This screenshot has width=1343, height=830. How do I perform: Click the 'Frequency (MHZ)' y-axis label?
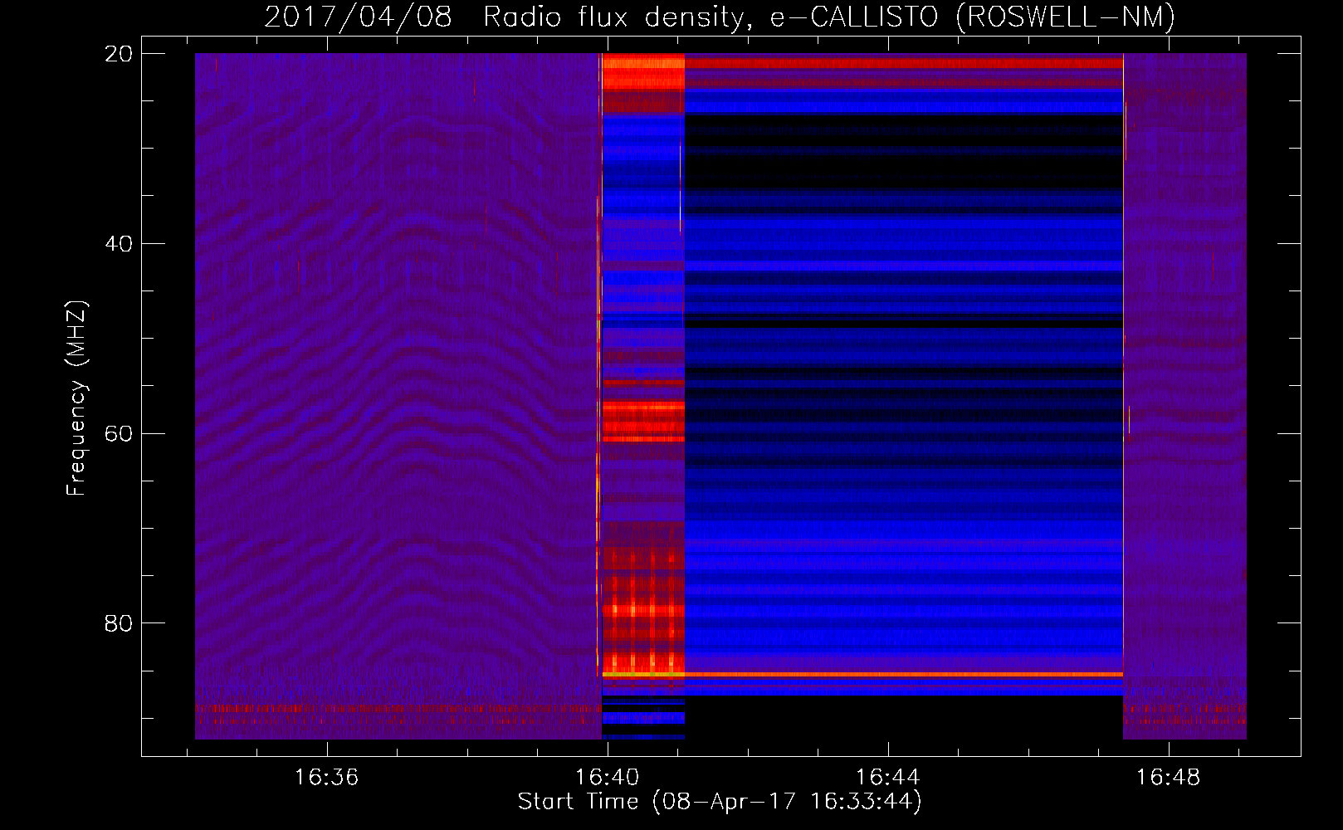76,398
